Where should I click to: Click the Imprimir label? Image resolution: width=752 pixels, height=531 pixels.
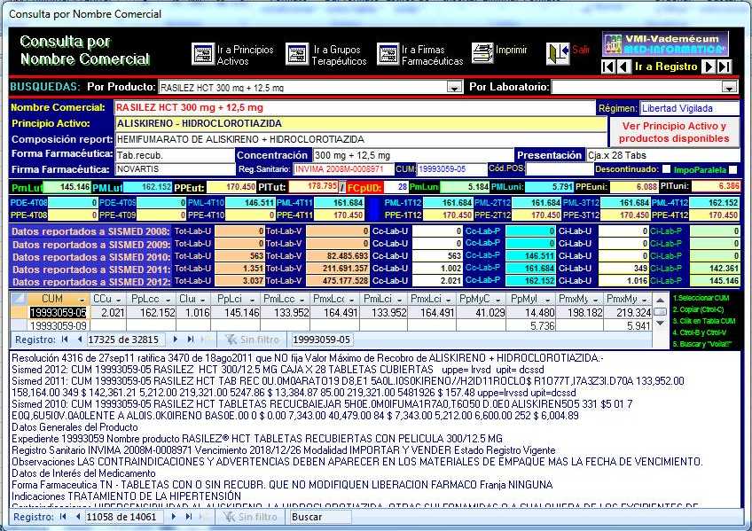tap(512, 50)
